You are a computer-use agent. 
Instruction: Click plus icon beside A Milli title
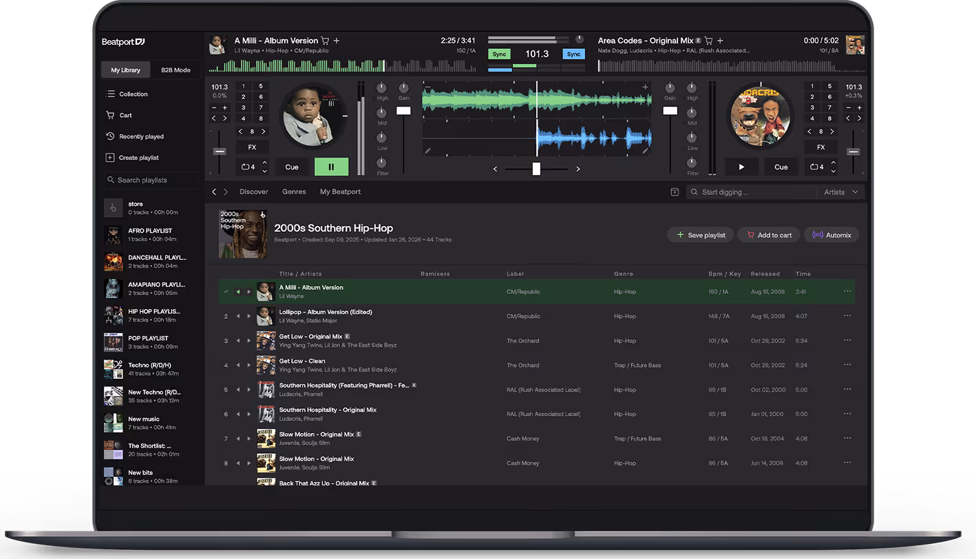click(337, 41)
